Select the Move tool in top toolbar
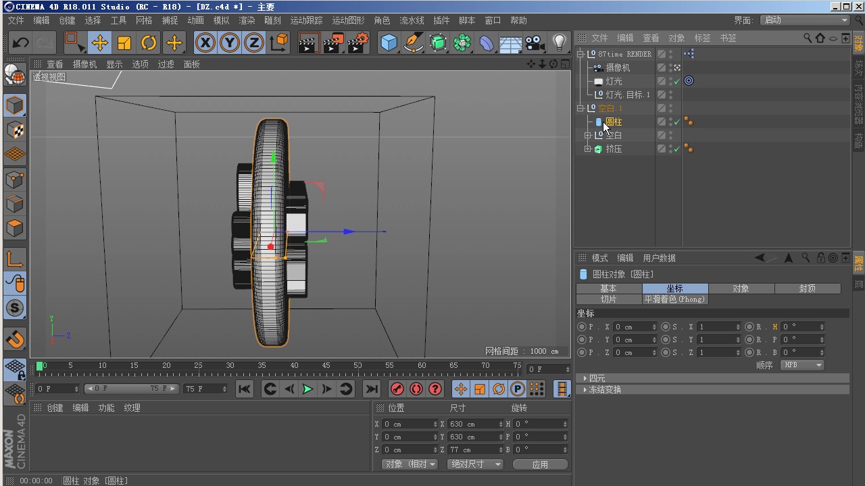This screenshot has width=865, height=486. click(100, 44)
